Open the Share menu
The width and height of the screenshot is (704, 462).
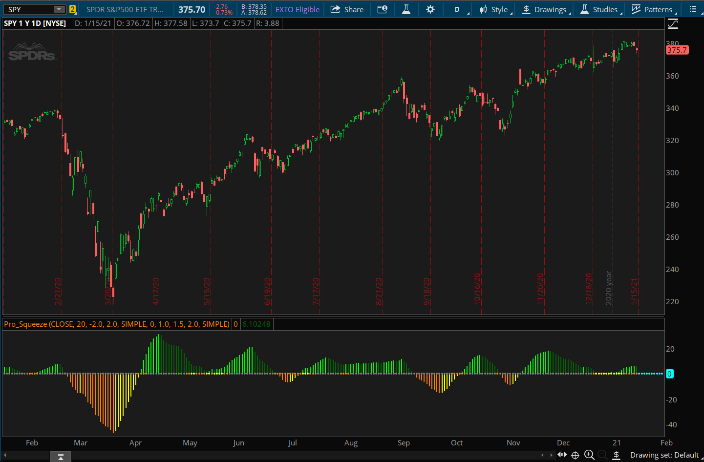pos(347,9)
